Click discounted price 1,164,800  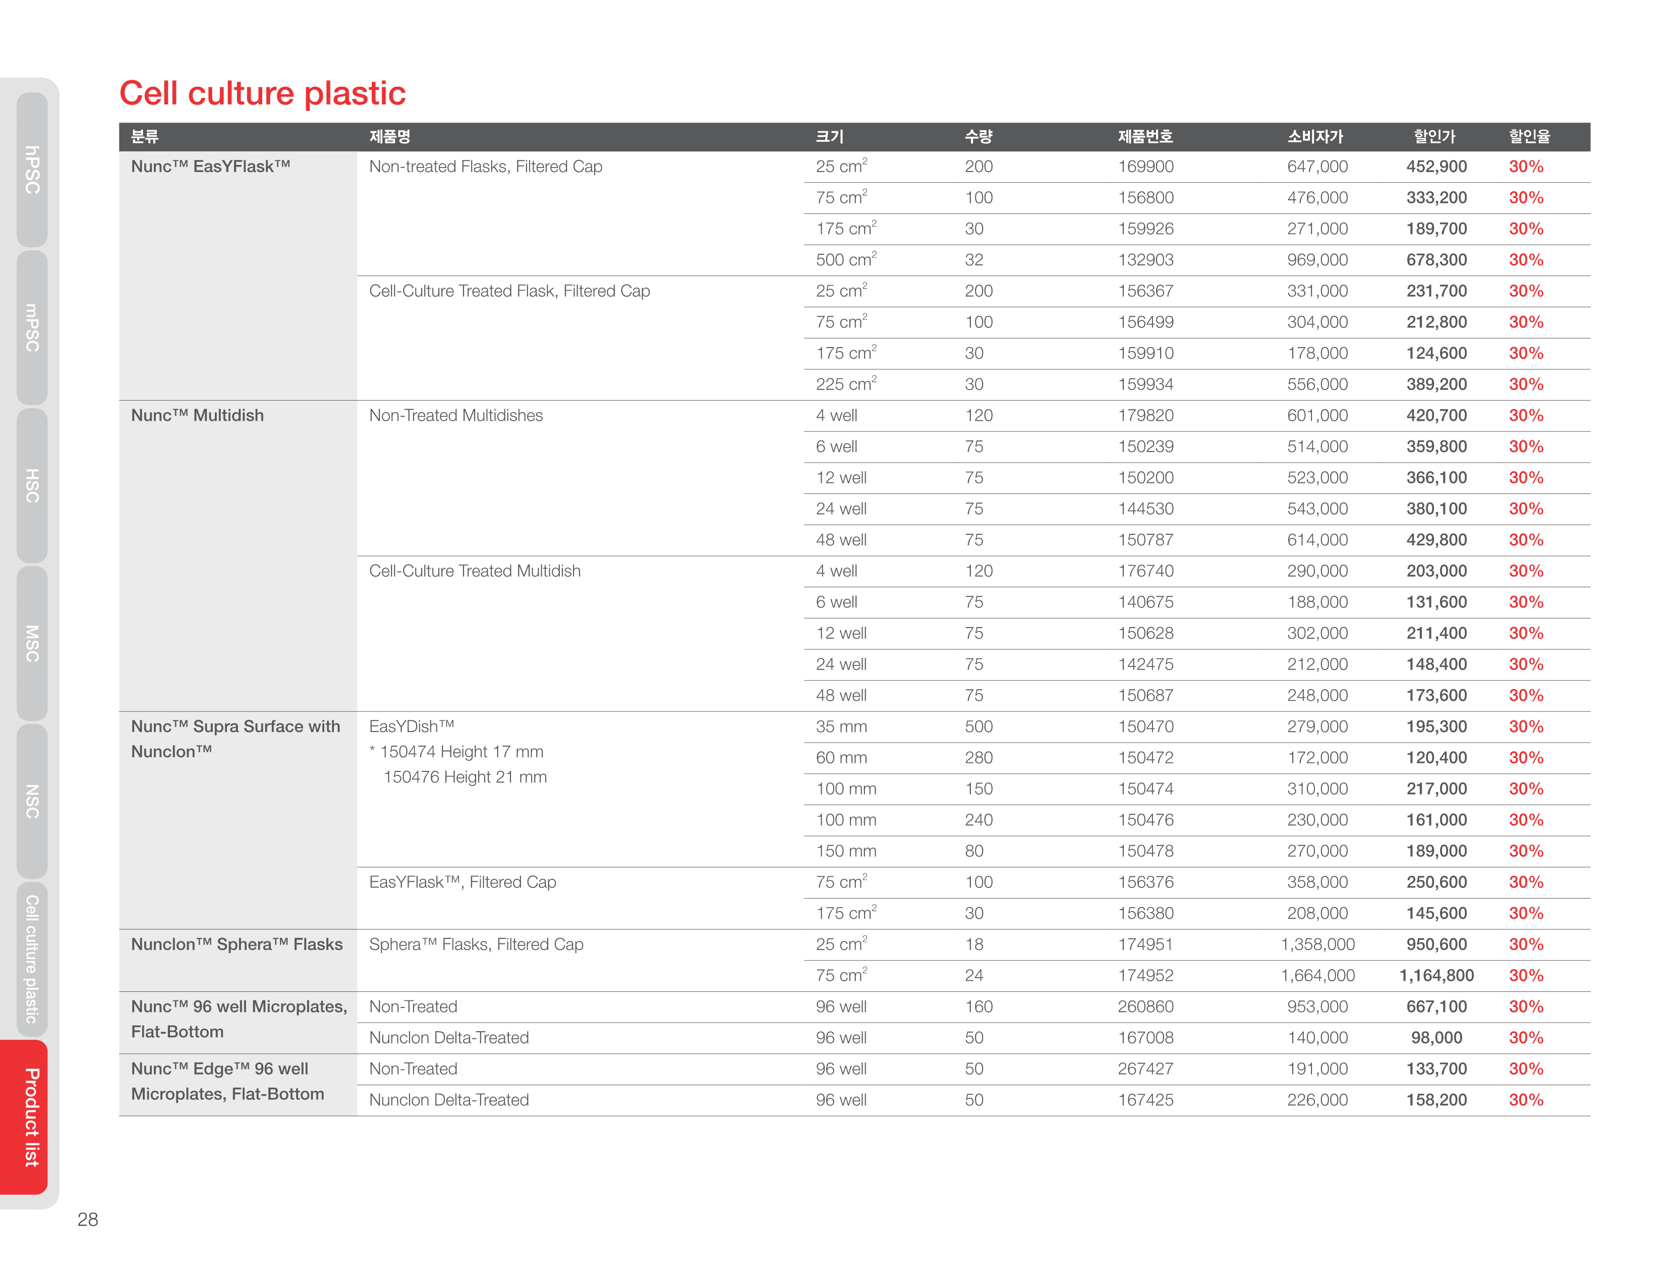pyautogui.click(x=1436, y=975)
